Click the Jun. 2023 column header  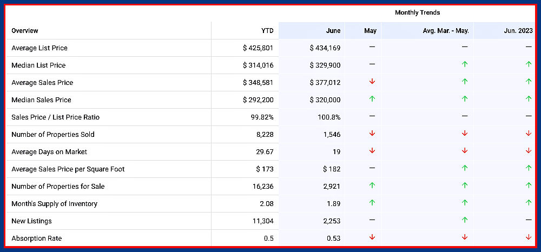[x=519, y=31]
